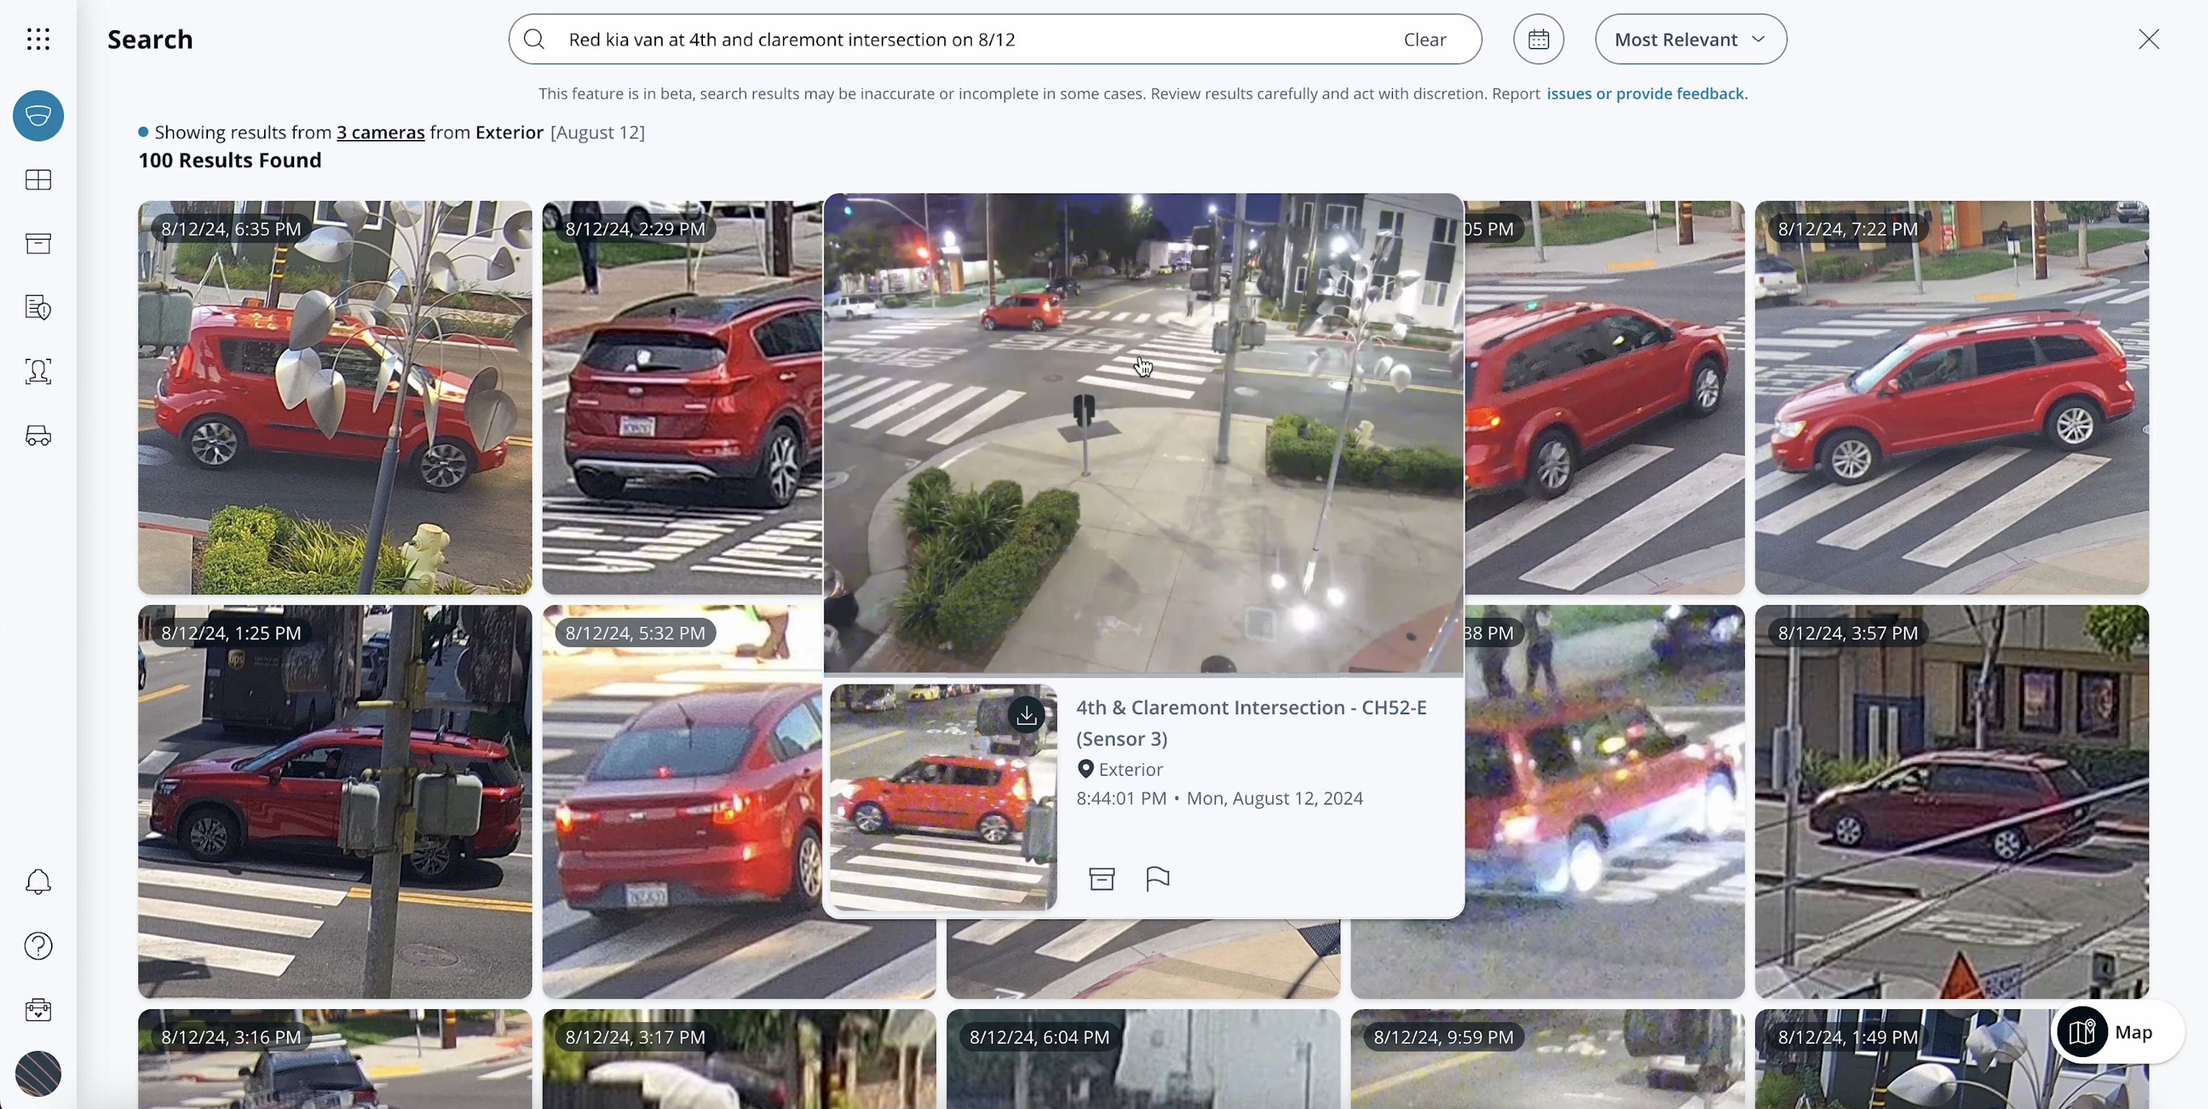
Task: Clear the search query text
Action: pos(1424,40)
